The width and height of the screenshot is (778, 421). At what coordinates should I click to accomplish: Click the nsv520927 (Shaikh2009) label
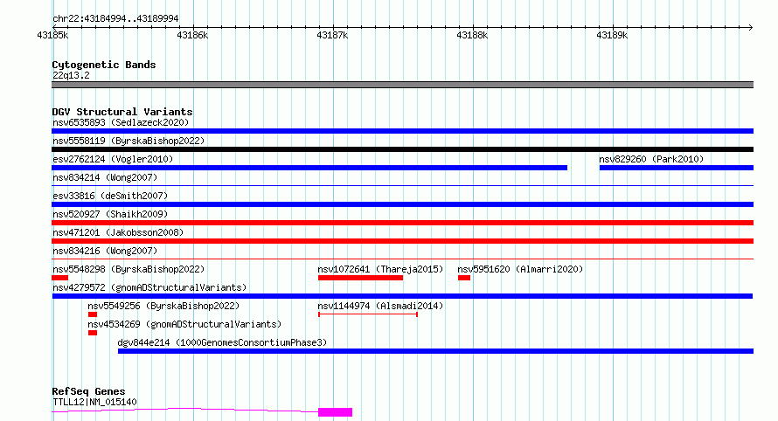[110, 214]
